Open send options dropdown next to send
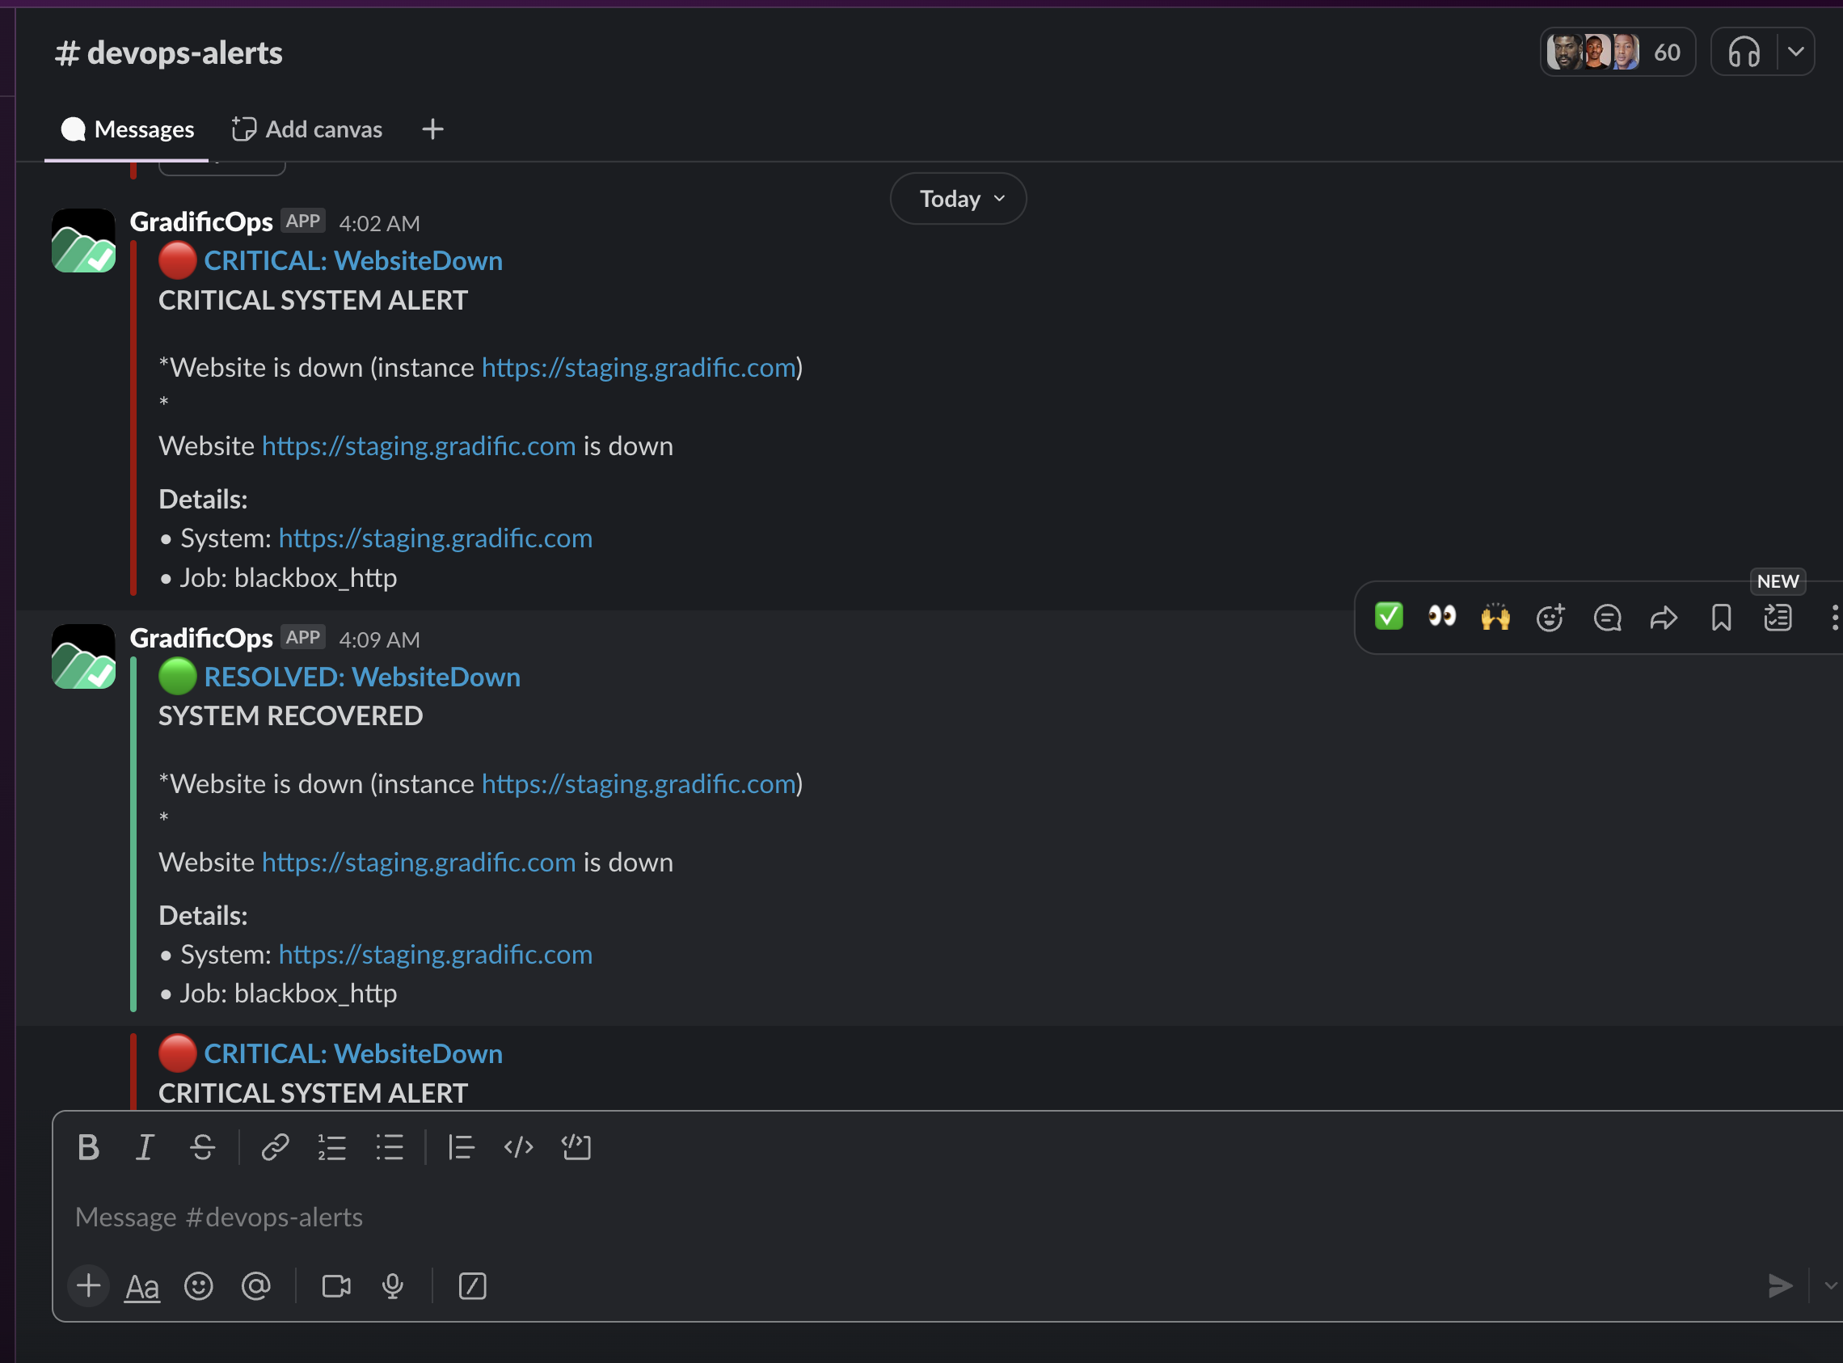The width and height of the screenshot is (1843, 1363). coord(1830,1285)
